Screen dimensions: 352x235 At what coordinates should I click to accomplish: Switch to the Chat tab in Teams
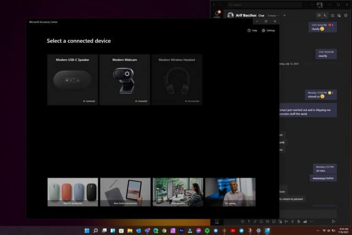click(261, 16)
